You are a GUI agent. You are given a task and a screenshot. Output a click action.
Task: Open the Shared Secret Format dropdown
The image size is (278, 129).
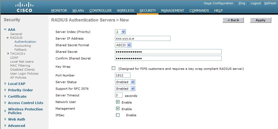click(x=123, y=45)
